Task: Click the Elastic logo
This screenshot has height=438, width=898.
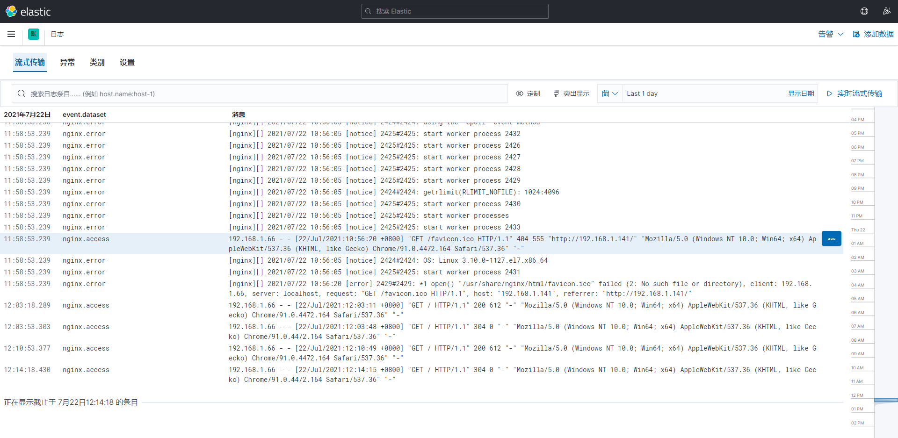Action: tap(28, 11)
